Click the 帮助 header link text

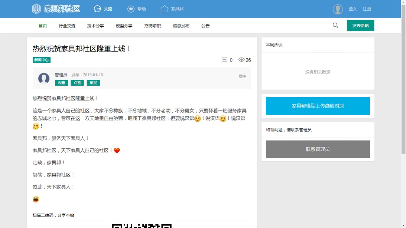pos(142,9)
